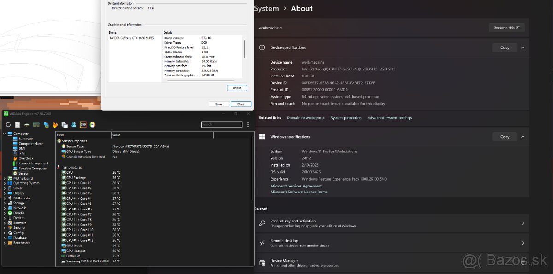The width and height of the screenshot is (553, 274).
Task: Collapse the Windows specifications section
Action: [x=523, y=137]
